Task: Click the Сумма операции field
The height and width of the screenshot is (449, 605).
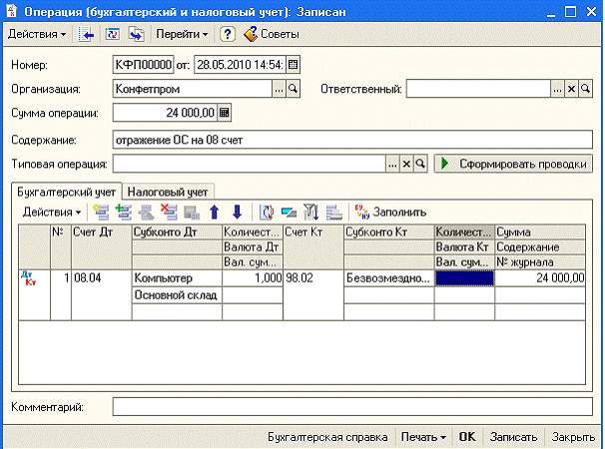Action: [165, 113]
